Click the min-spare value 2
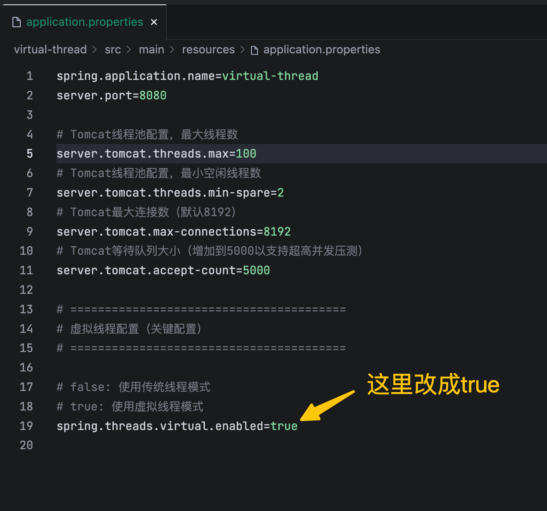547x511 pixels. (x=281, y=193)
